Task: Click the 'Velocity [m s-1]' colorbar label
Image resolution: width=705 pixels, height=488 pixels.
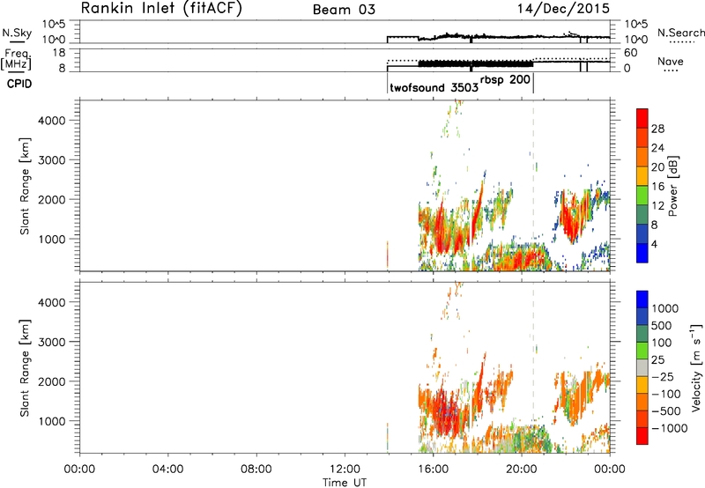Action: 696,367
